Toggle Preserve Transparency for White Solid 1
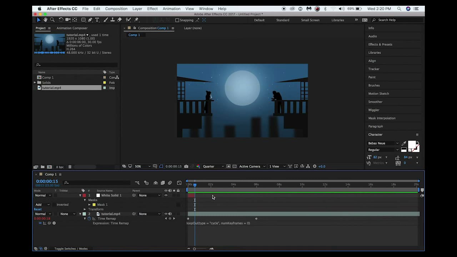The width and height of the screenshot is (457, 257). 55,195
